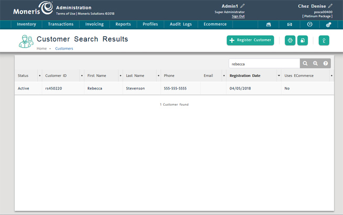Click the Sign Out link
Screen dimensions: 343x215
click(x=238, y=16)
